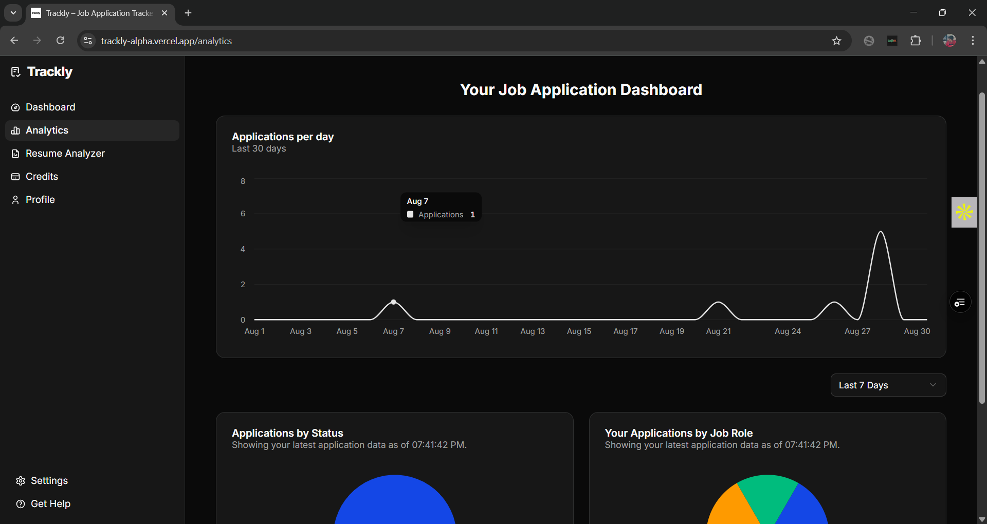
Task: Open the Chrome three-dot menu
Action: (x=973, y=41)
